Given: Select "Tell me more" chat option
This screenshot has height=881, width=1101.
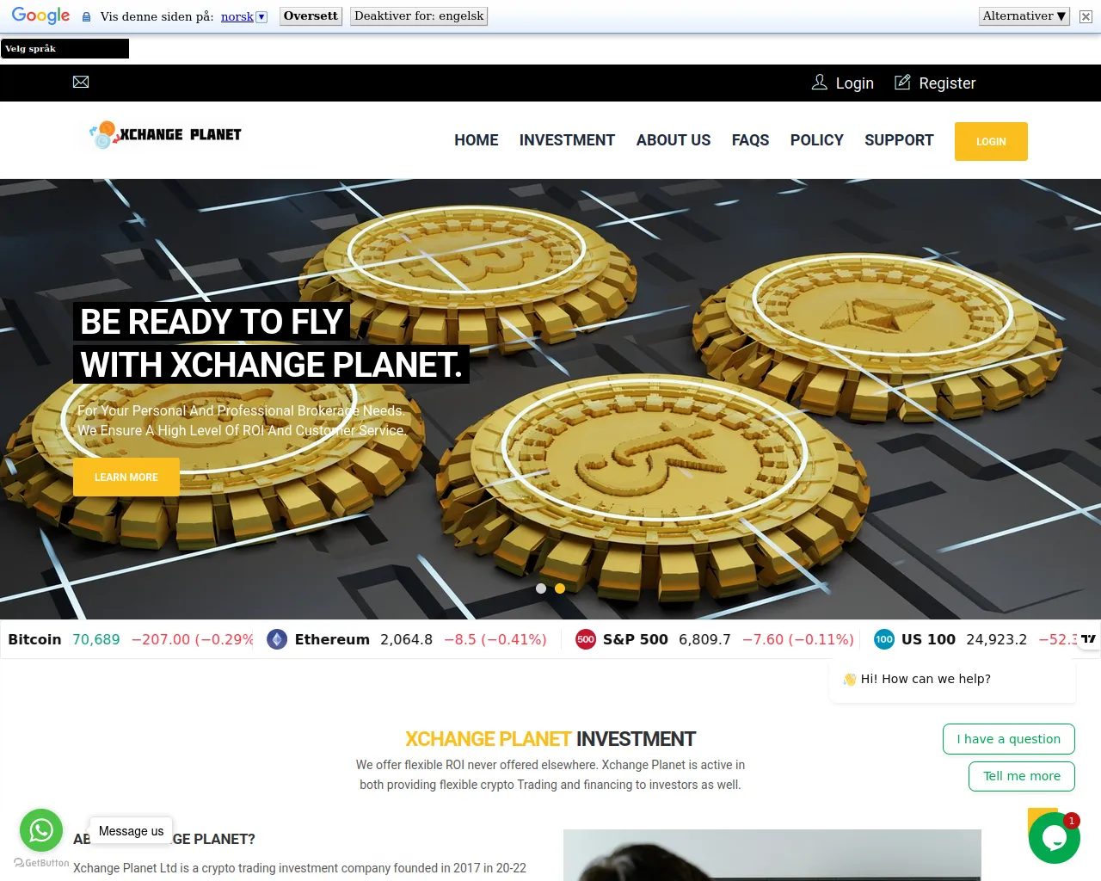Looking at the screenshot, I should [1022, 776].
